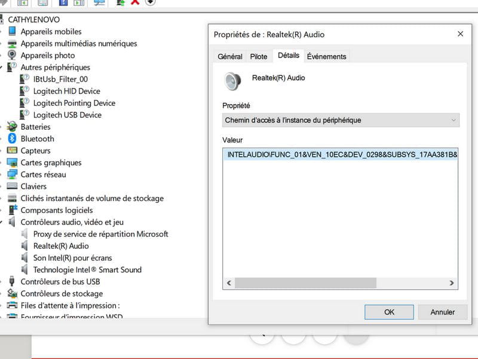The height and width of the screenshot is (359, 478).
Task: Click the Contrôleurs de stockage icon
Action: click(x=12, y=293)
